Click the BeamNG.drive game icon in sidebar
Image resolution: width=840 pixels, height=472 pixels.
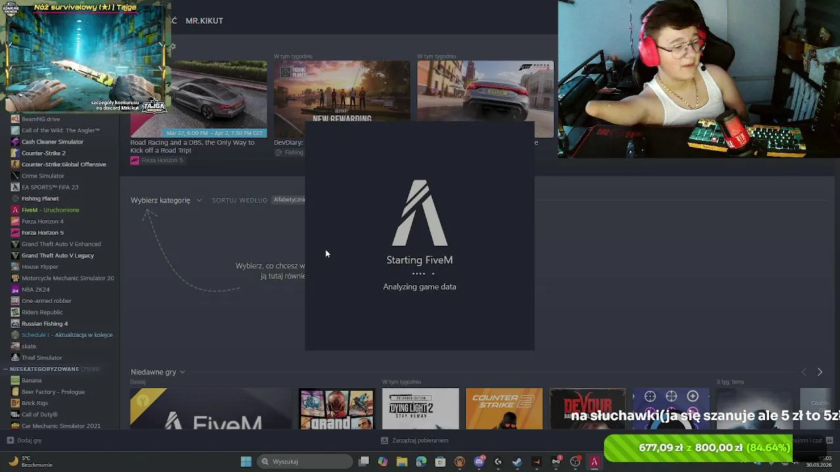pos(15,119)
